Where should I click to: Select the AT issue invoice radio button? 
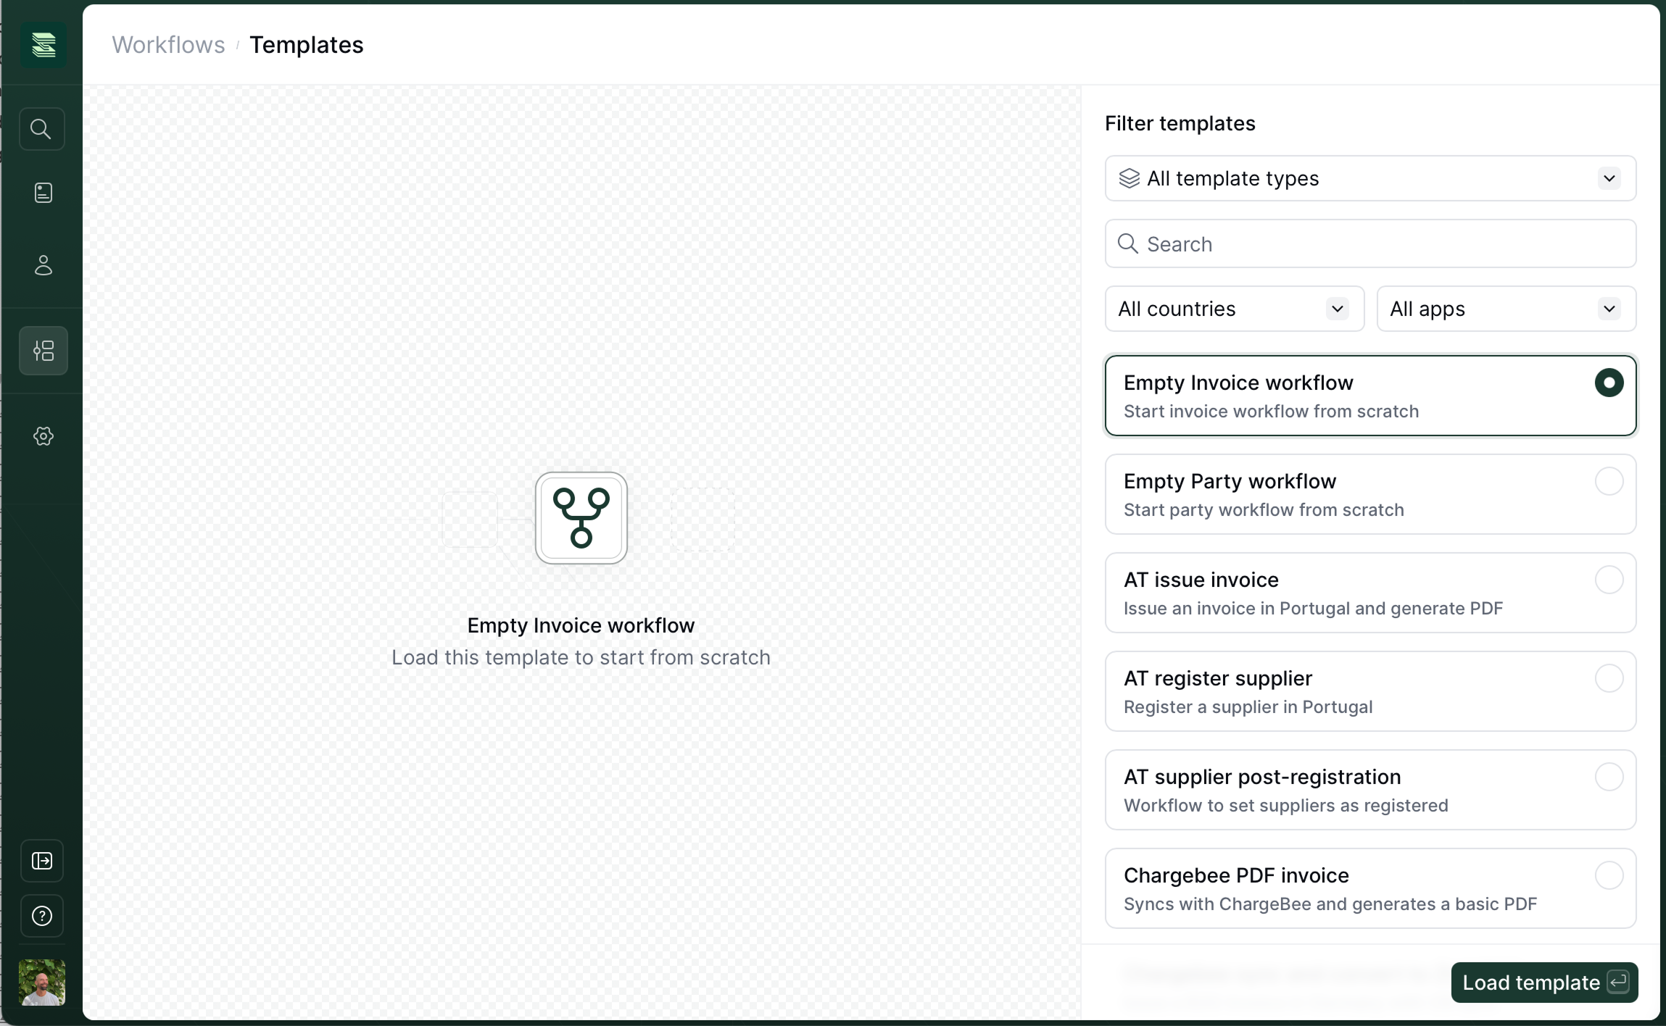coord(1609,579)
